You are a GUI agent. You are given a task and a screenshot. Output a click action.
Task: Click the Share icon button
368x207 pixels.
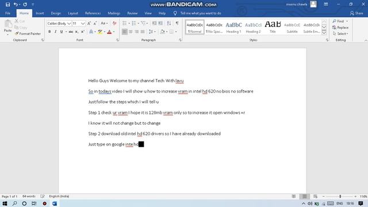[356, 13]
